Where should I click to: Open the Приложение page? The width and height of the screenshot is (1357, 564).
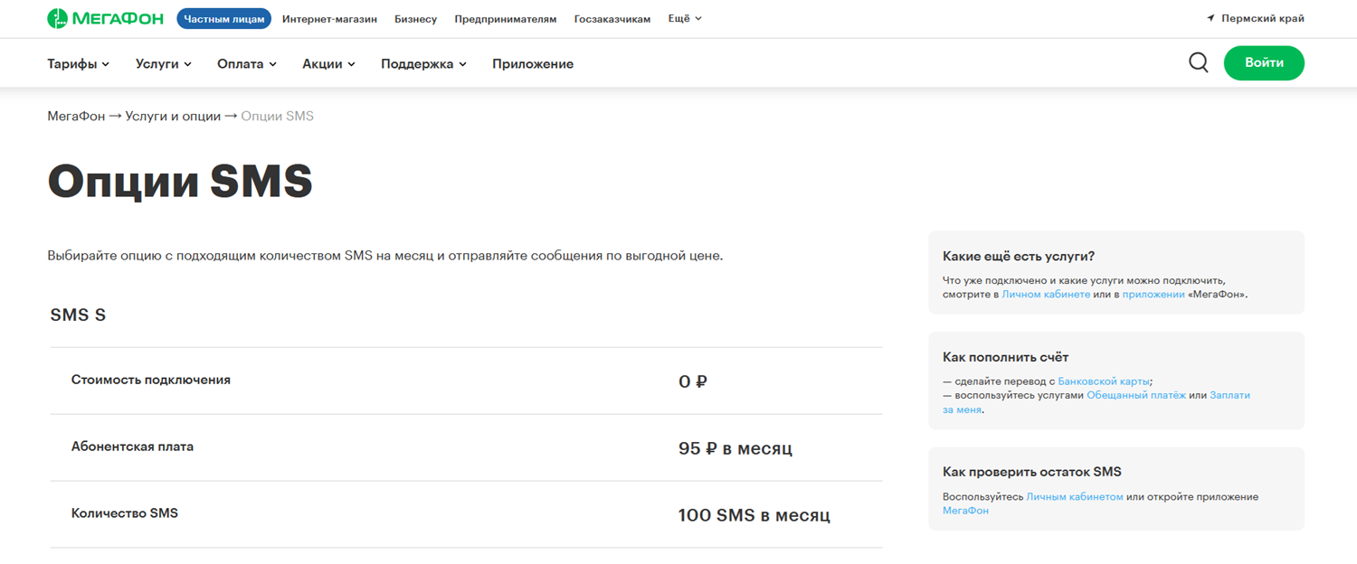(533, 64)
